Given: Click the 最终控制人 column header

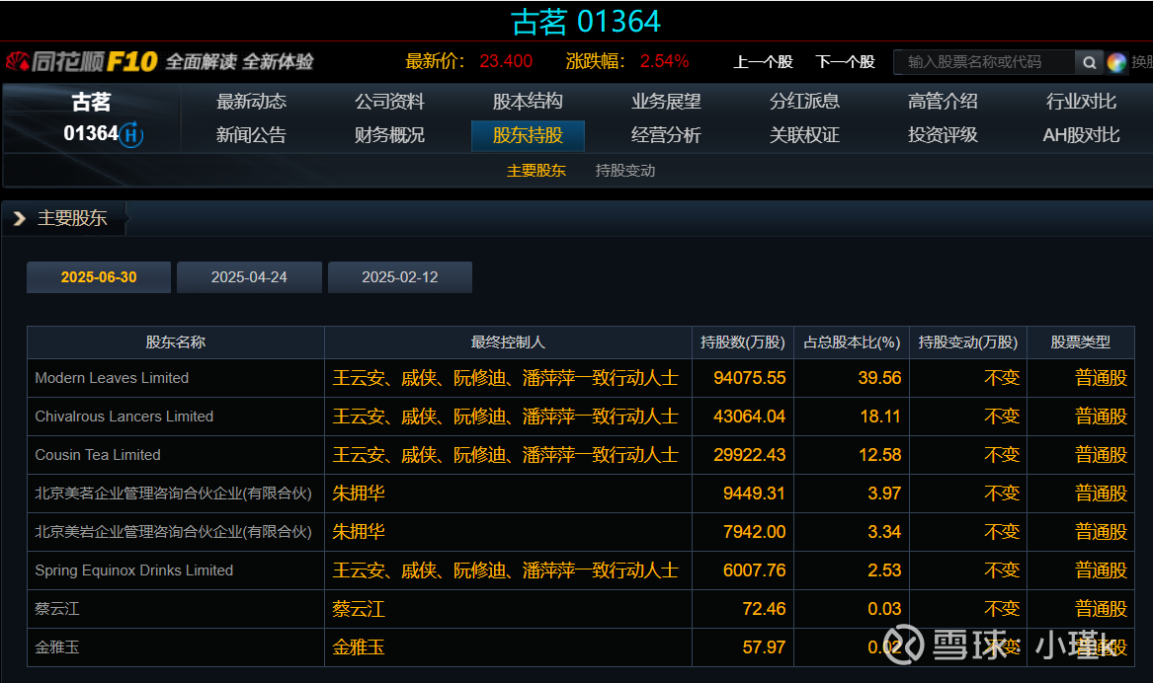Looking at the screenshot, I should coord(508,342).
